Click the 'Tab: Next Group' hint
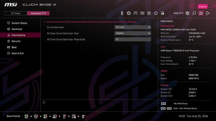 [x=180, y=104]
